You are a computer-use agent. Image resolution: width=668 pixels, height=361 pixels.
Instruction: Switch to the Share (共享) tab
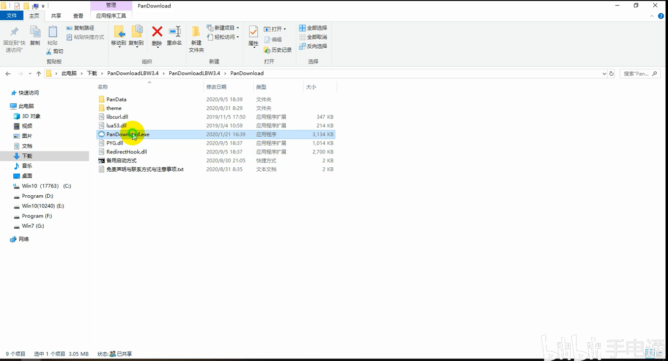56,16
